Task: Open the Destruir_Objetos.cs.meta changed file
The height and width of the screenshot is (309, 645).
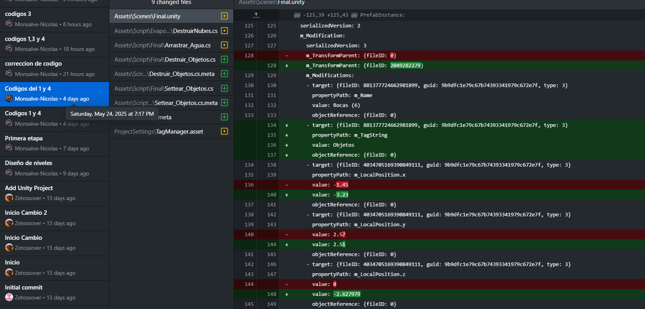Action: 164,74
